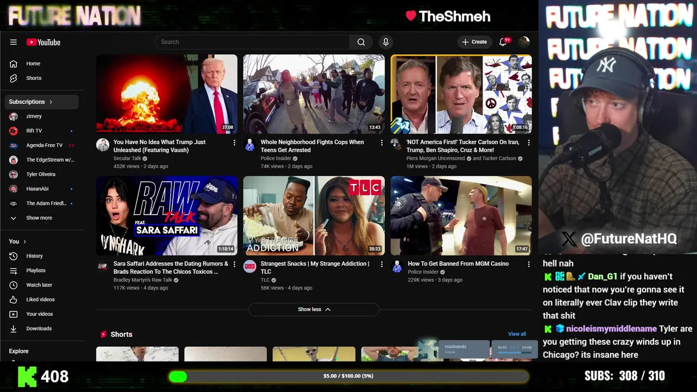Open the Strangest Snacks TLC thumbnail
The height and width of the screenshot is (392, 697).
[314, 216]
